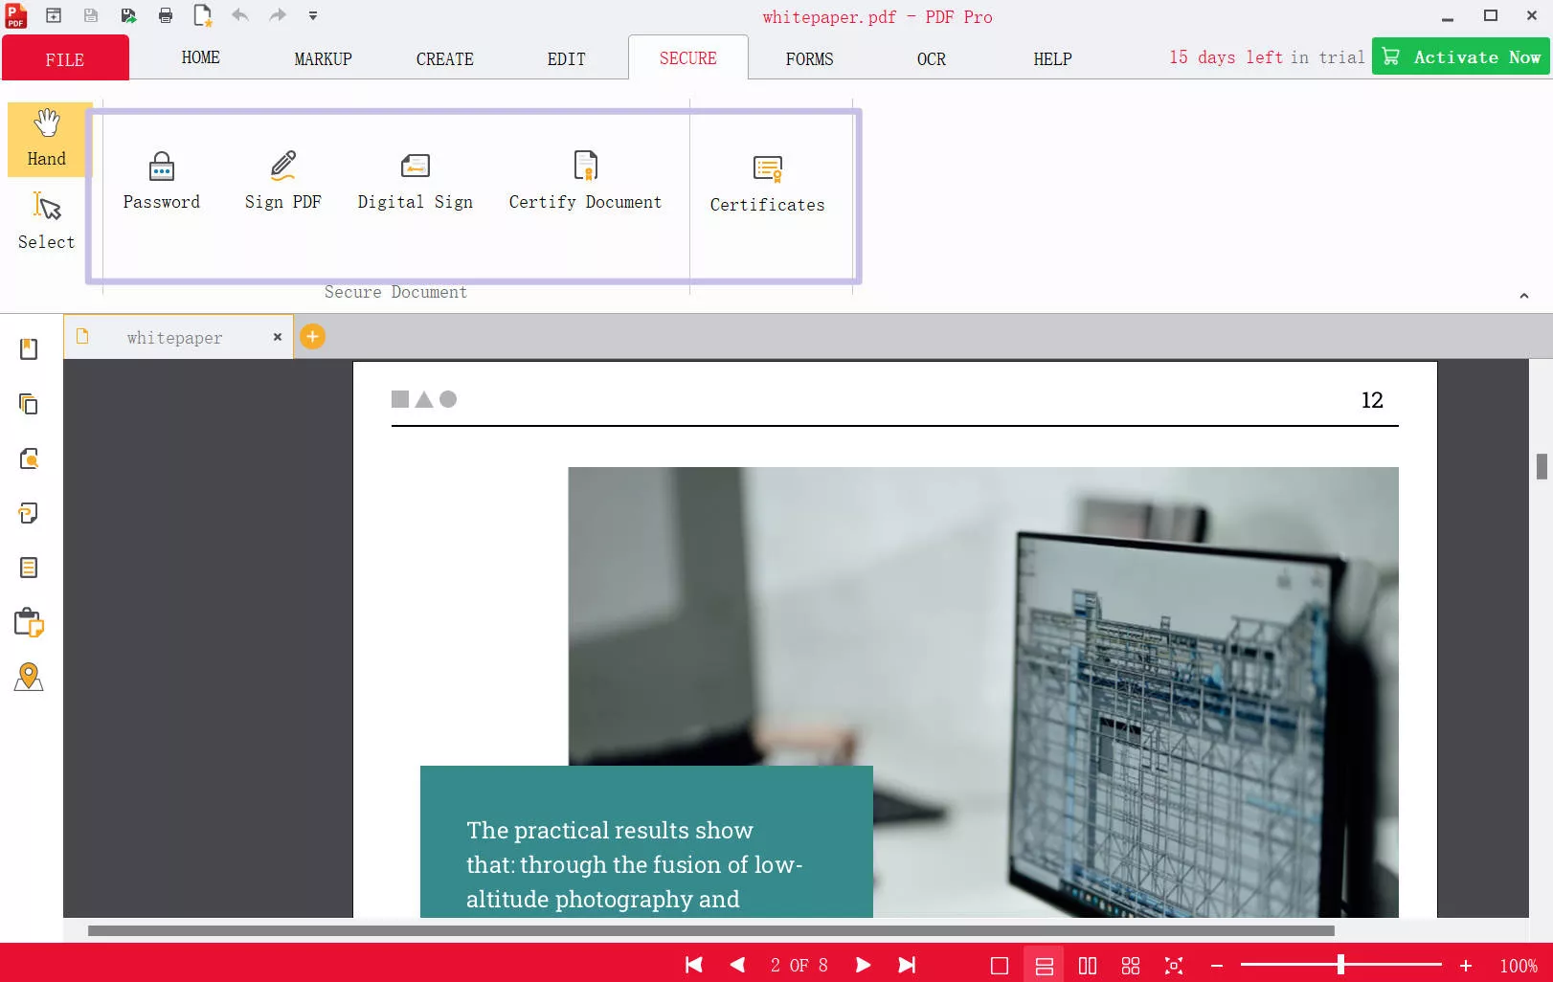This screenshot has height=982, width=1553.
Task: Go to the last page of whitepaper
Action: [906, 965]
